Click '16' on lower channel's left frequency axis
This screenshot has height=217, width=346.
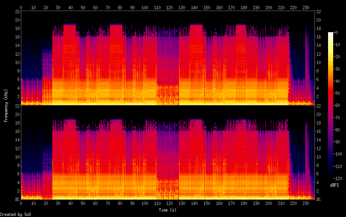(x=18, y=131)
